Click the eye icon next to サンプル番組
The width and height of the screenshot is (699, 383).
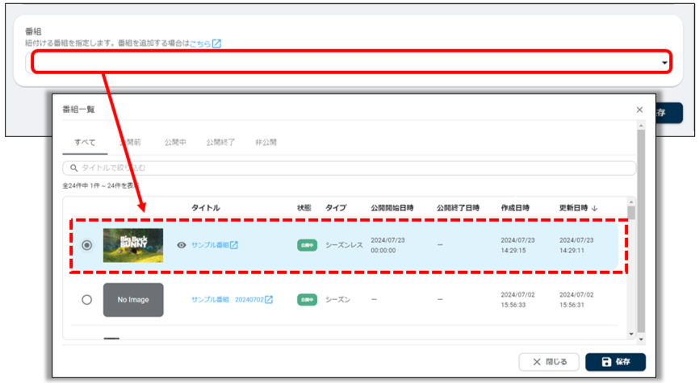coord(182,245)
